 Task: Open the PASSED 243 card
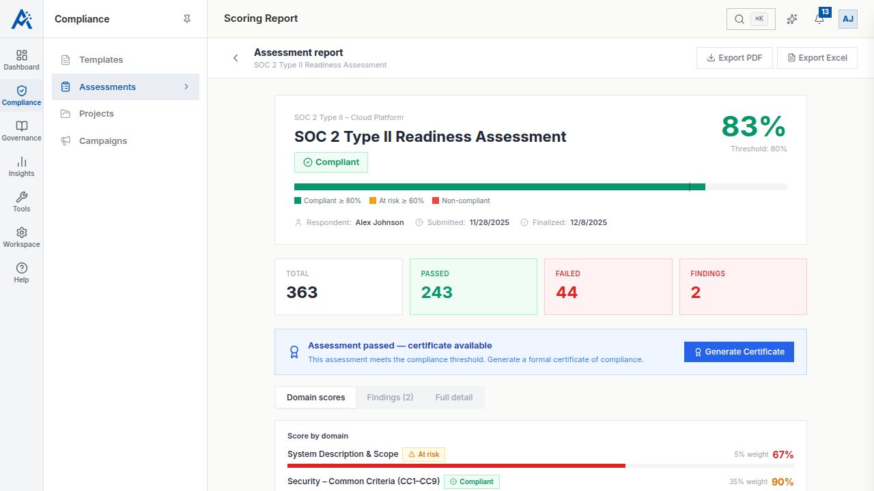click(x=473, y=286)
